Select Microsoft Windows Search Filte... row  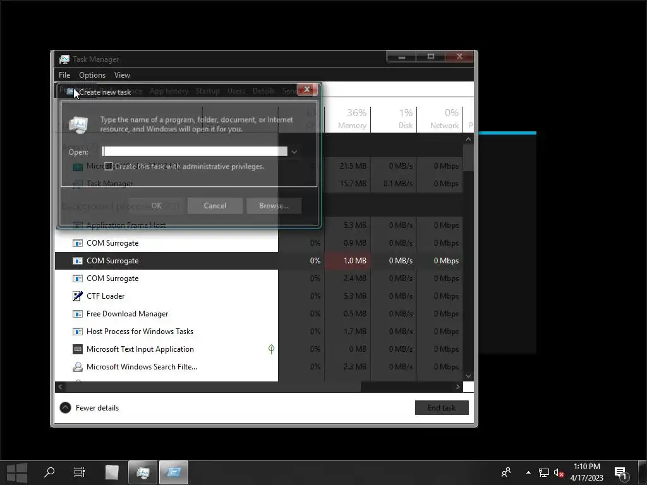(258, 367)
